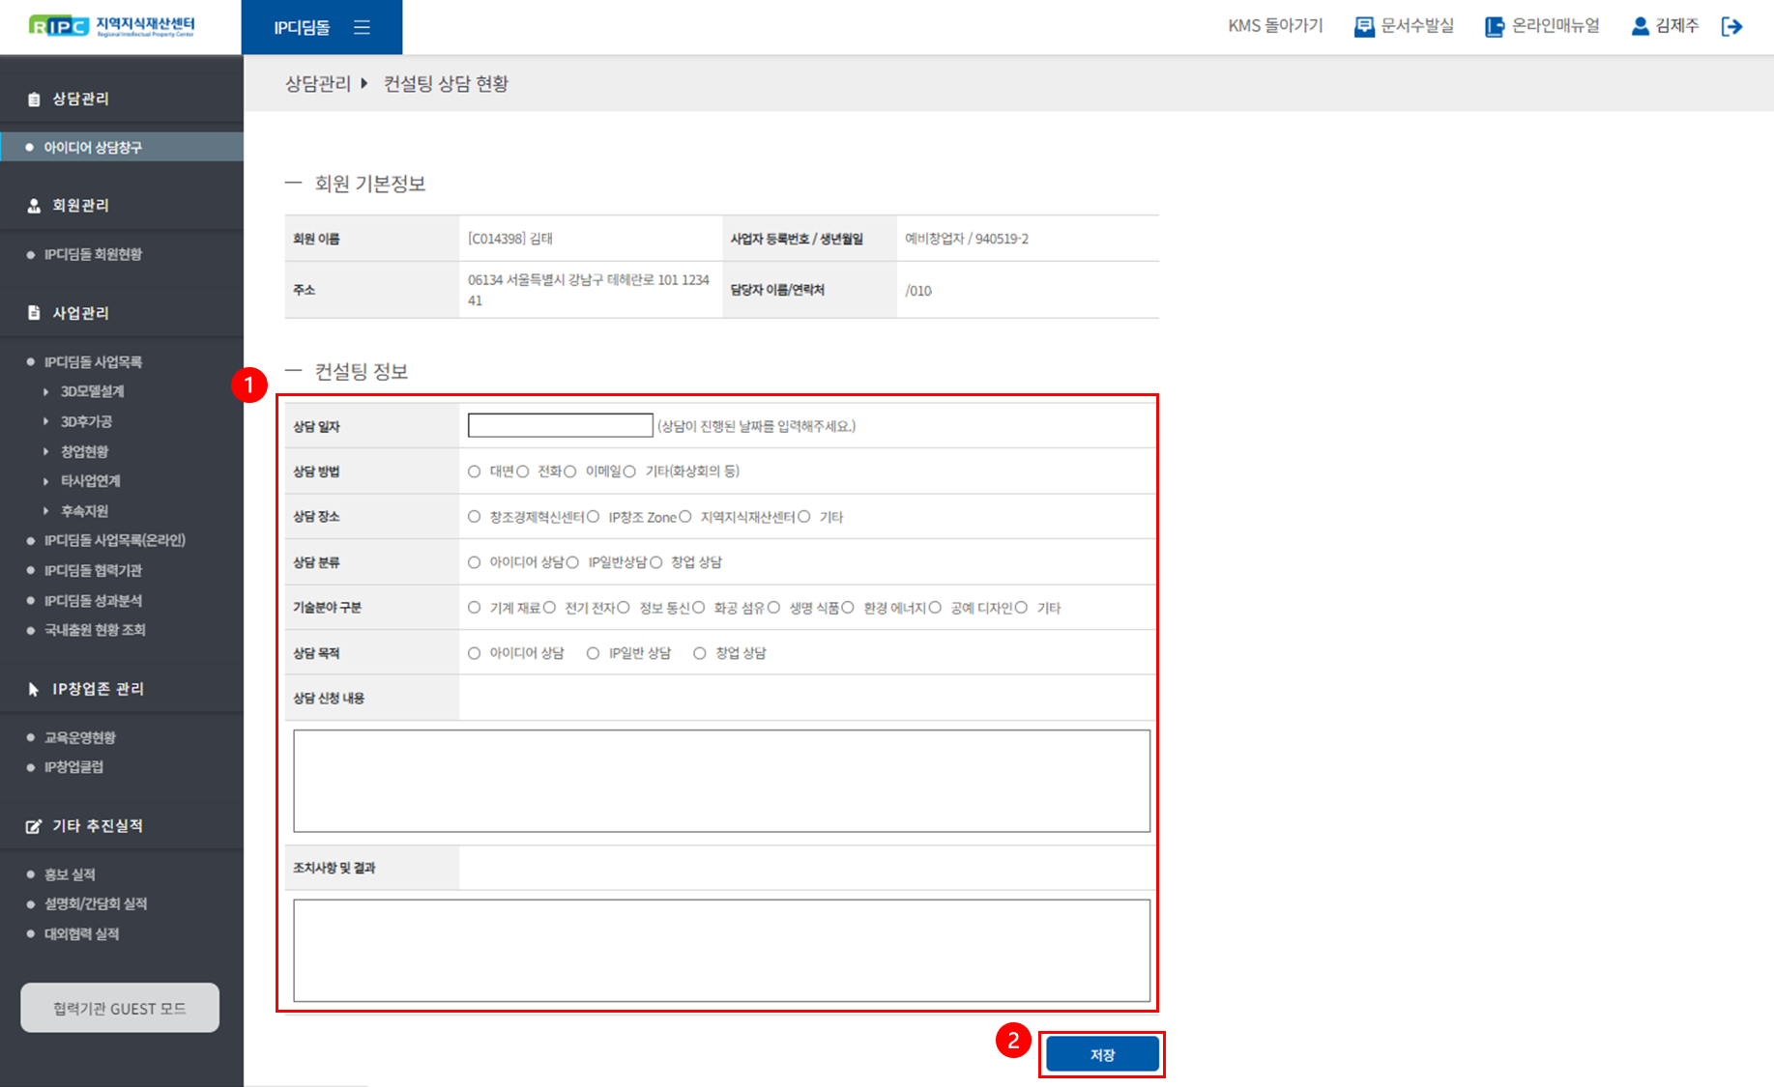The width and height of the screenshot is (1774, 1087).
Task: Click the 상담 신청 내용 text area
Action: click(721, 781)
